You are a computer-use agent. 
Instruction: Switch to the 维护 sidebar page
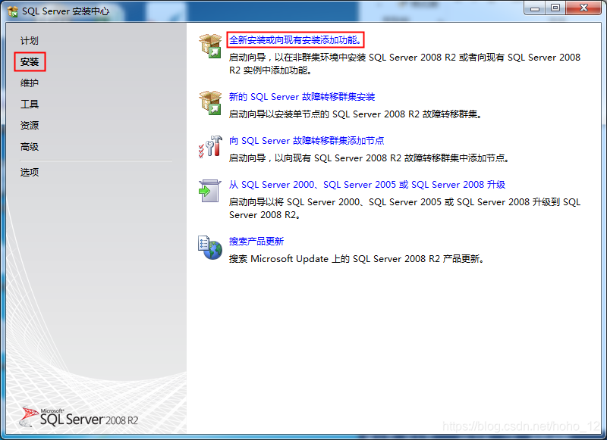coord(30,83)
